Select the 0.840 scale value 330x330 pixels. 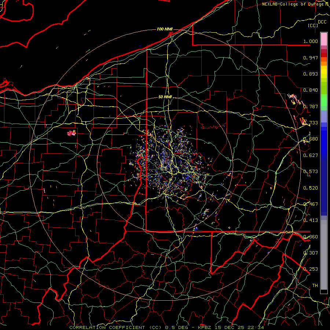coord(311,90)
